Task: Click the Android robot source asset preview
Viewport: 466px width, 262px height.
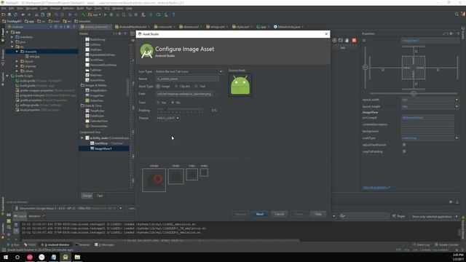Action: pos(240,85)
